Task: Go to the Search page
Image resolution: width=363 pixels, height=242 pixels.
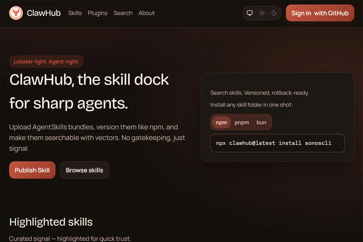Action: tap(123, 13)
